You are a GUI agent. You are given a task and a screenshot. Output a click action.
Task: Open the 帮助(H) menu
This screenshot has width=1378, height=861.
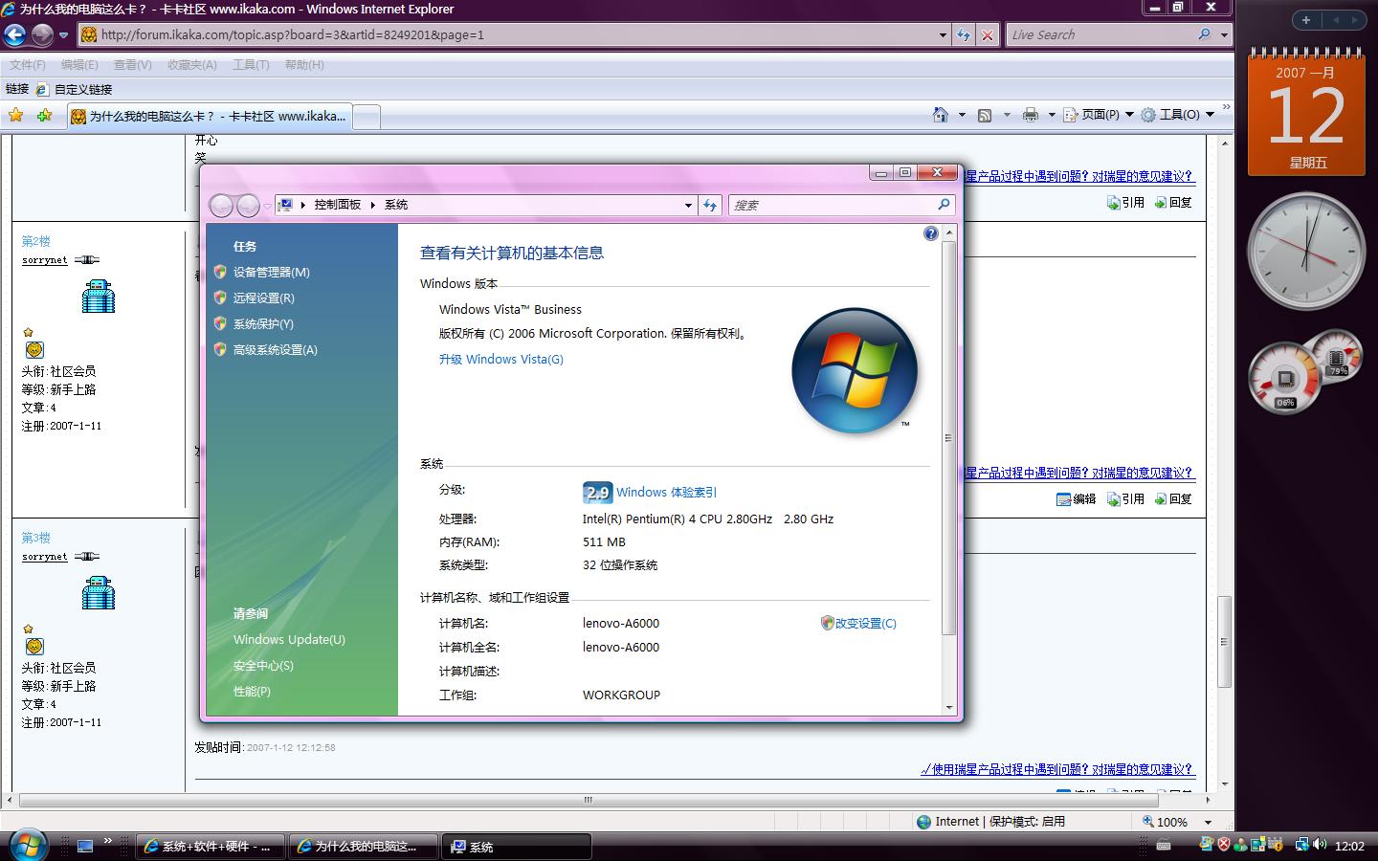click(304, 65)
